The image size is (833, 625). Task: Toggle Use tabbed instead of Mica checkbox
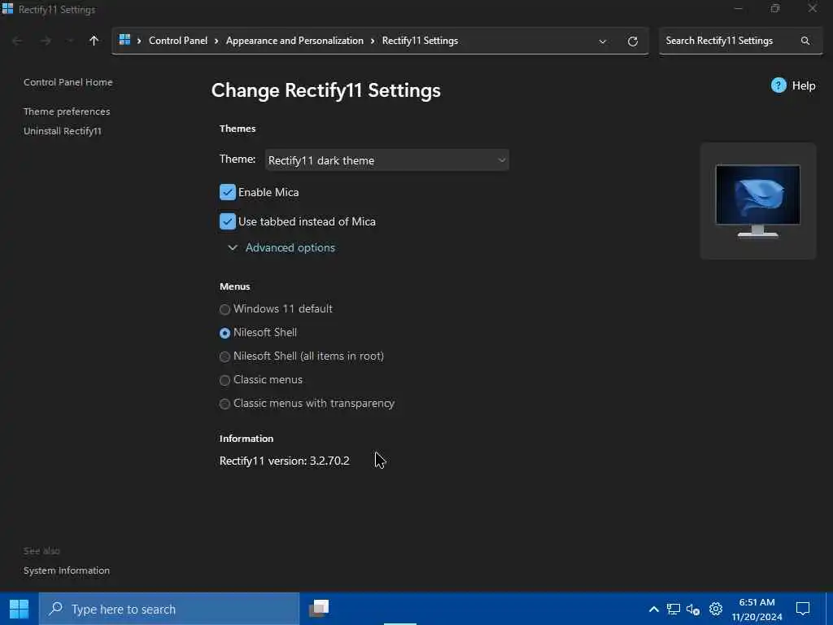[228, 221]
